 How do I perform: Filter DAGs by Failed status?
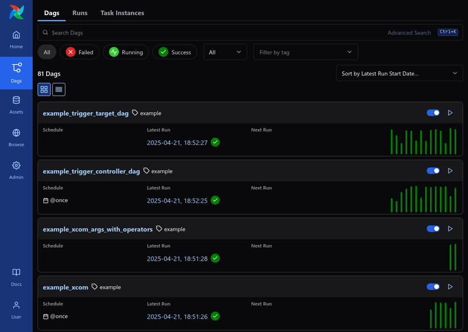[x=80, y=52]
